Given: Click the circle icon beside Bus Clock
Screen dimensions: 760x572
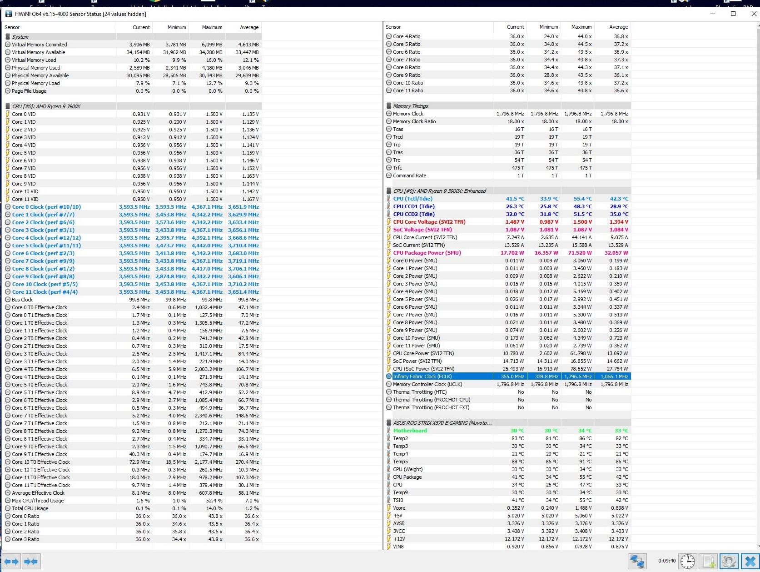Looking at the screenshot, I should [x=8, y=300].
